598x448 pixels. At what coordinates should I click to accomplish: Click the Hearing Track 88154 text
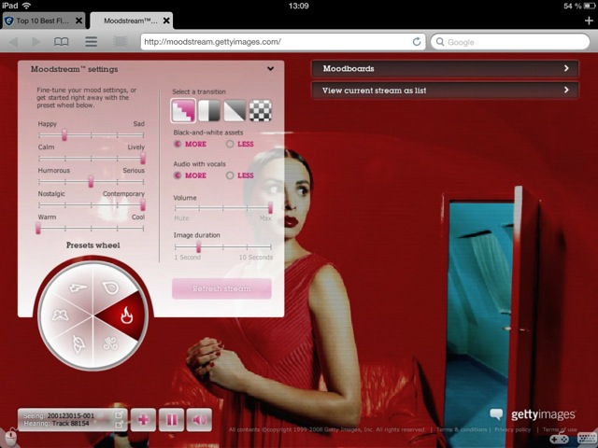tap(56, 423)
